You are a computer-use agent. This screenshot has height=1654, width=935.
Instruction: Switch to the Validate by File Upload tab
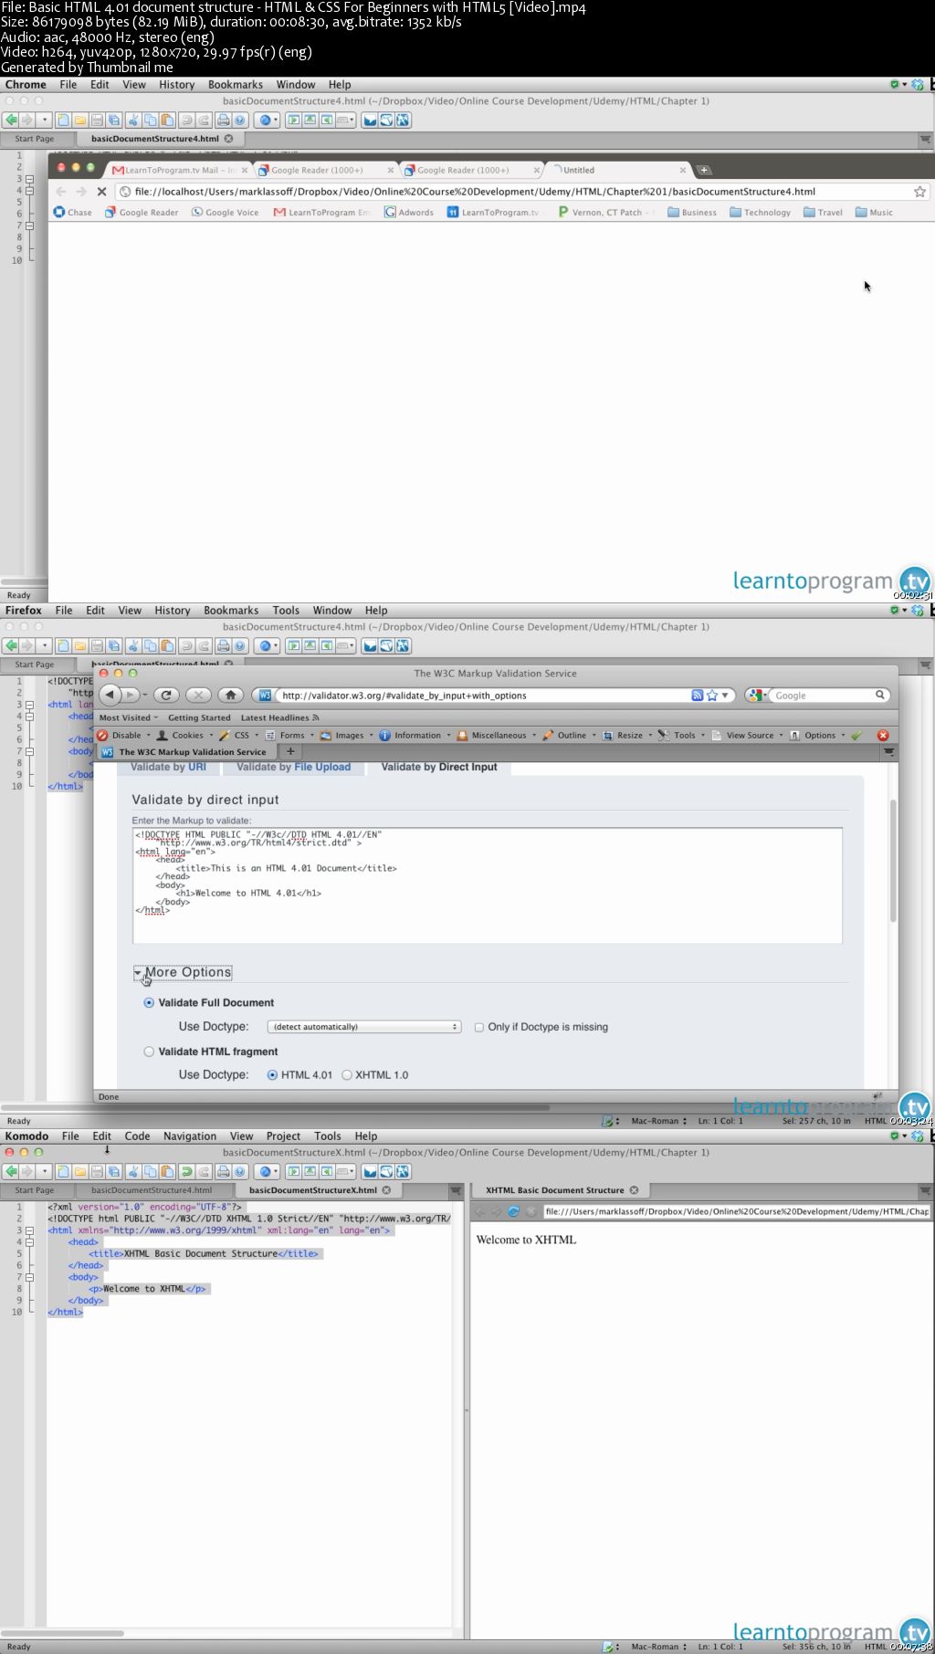293,767
